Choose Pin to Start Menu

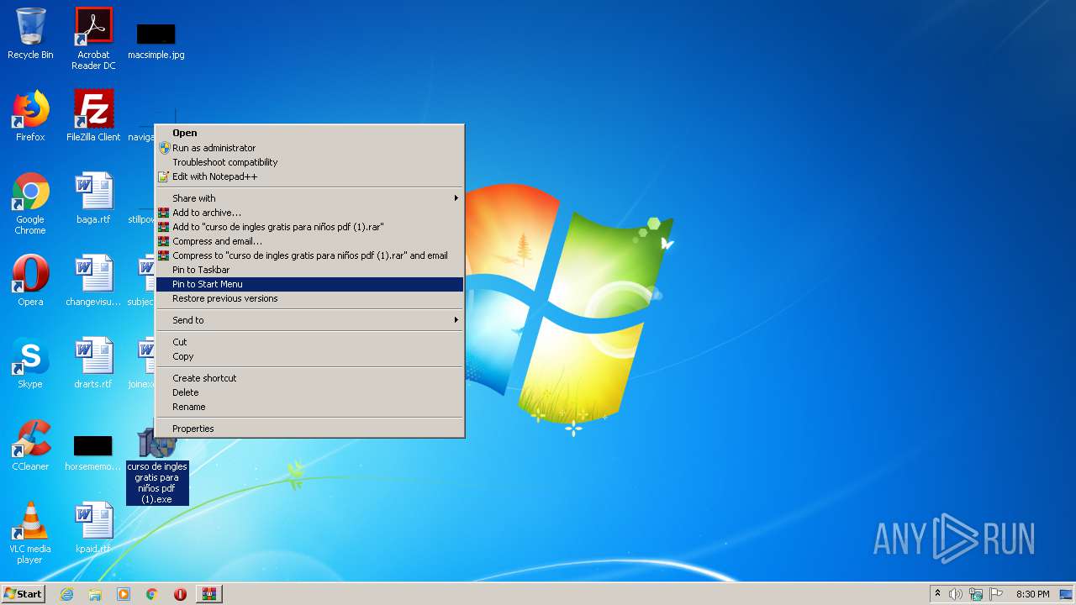click(x=310, y=284)
